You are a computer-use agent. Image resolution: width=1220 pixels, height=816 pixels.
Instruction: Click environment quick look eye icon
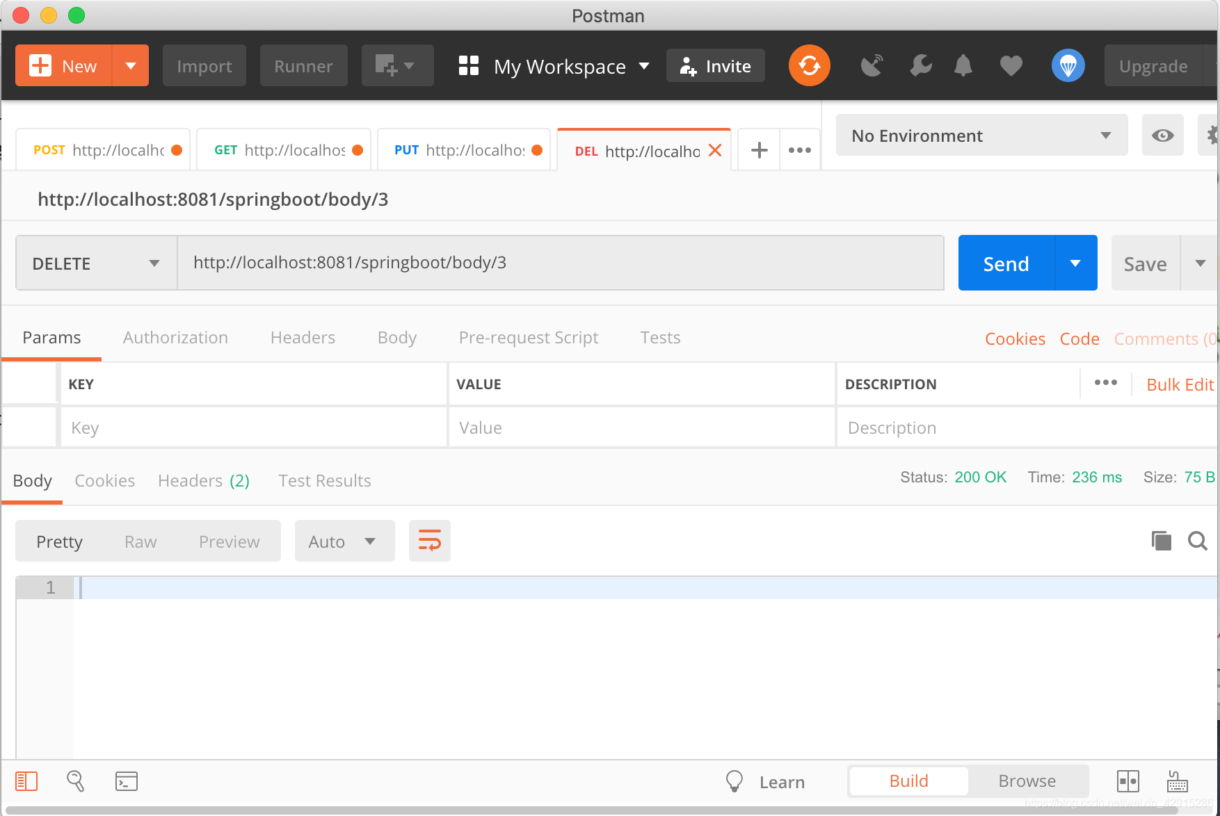point(1163,136)
